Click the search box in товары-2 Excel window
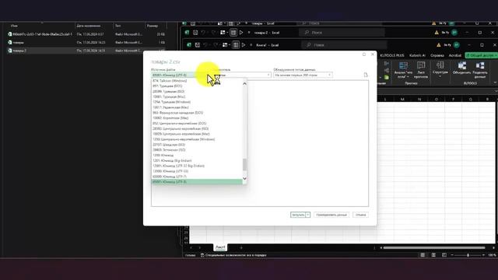Image resolution: width=498 pixels, height=280 pixels. click(342, 33)
